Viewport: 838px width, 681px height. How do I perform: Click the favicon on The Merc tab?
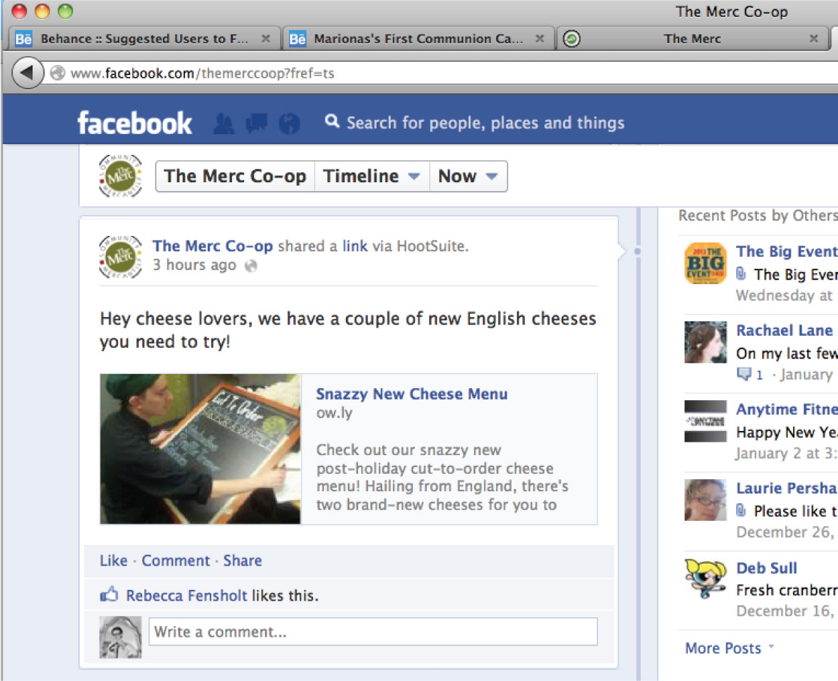click(x=571, y=39)
